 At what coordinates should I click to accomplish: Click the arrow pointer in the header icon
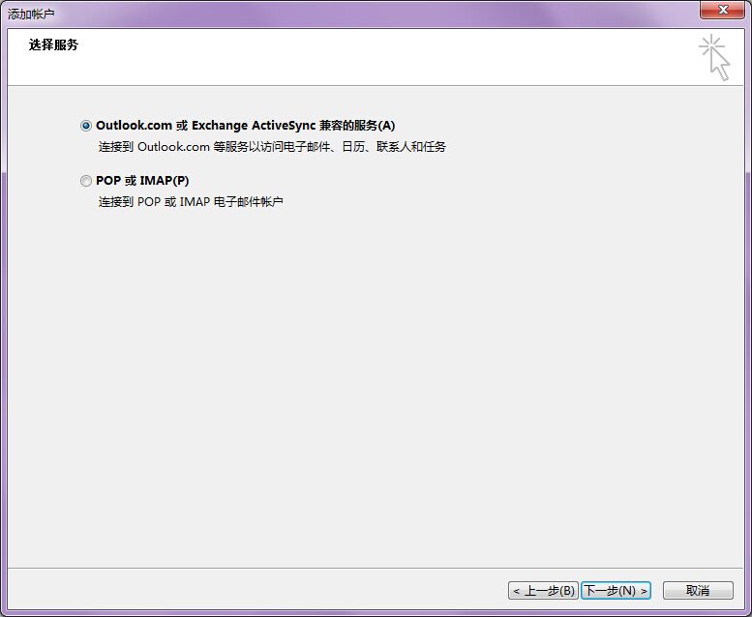pos(719,66)
